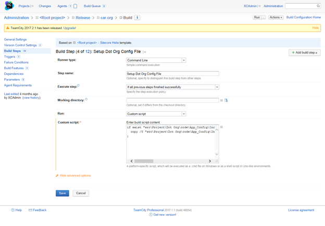Click the Get new version info icon

coord(151,215)
